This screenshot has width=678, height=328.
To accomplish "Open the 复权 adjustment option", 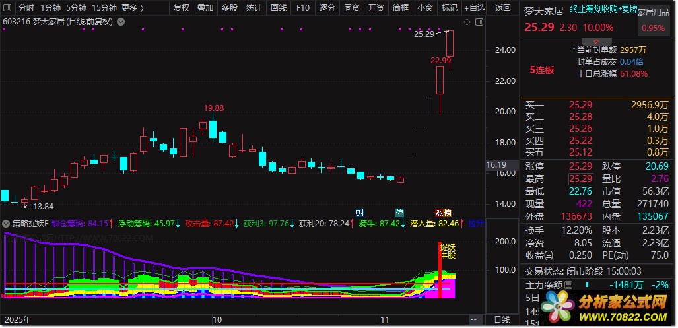I will click(181, 8).
